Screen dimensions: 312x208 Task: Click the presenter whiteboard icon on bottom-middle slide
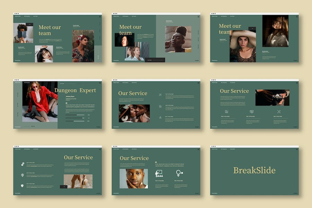pos(159,173)
